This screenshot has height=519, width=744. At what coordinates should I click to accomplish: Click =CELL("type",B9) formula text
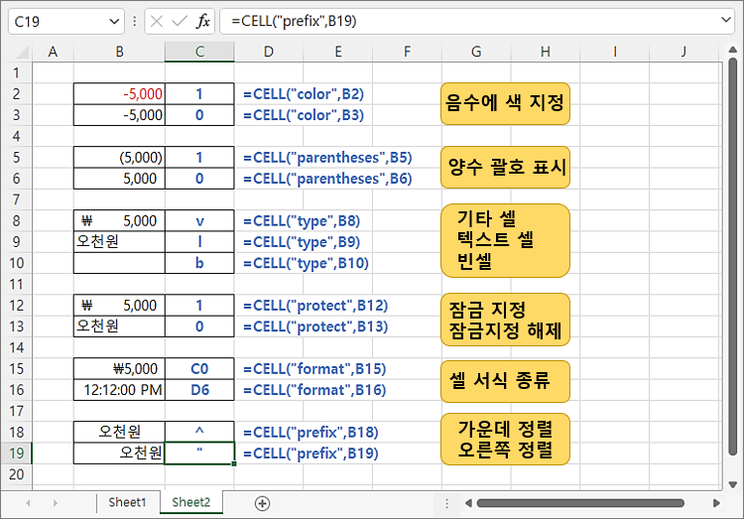pos(302,242)
